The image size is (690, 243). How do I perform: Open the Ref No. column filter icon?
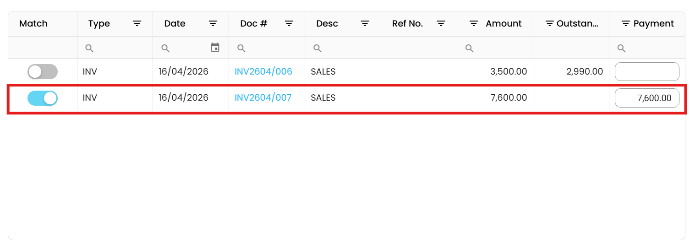click(x=441, y=24)
